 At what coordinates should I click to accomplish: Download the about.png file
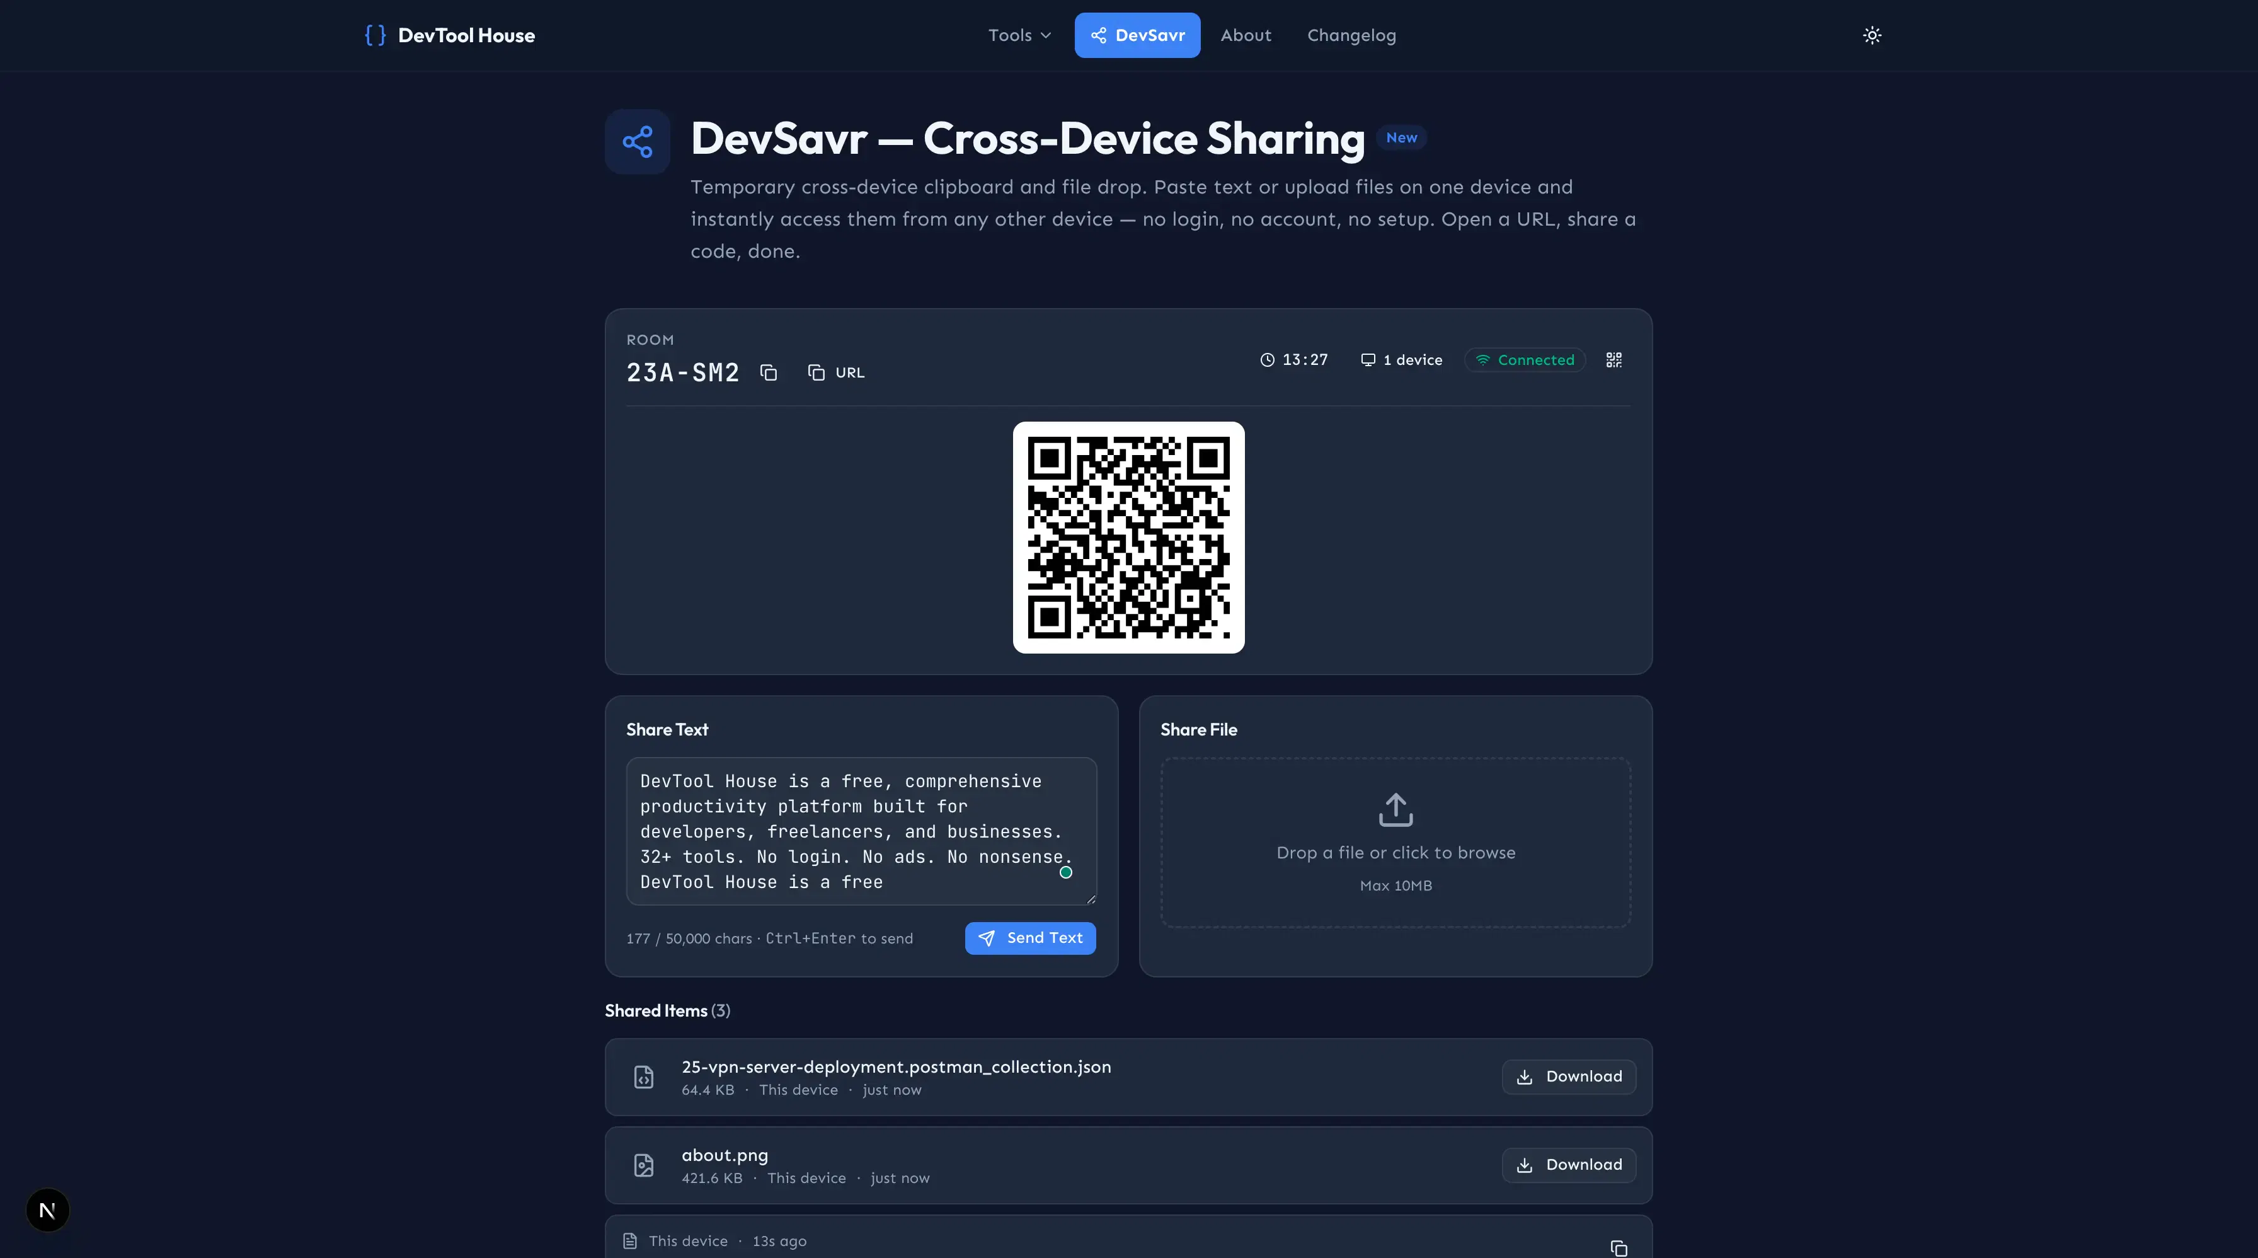coord(1568,1165)
